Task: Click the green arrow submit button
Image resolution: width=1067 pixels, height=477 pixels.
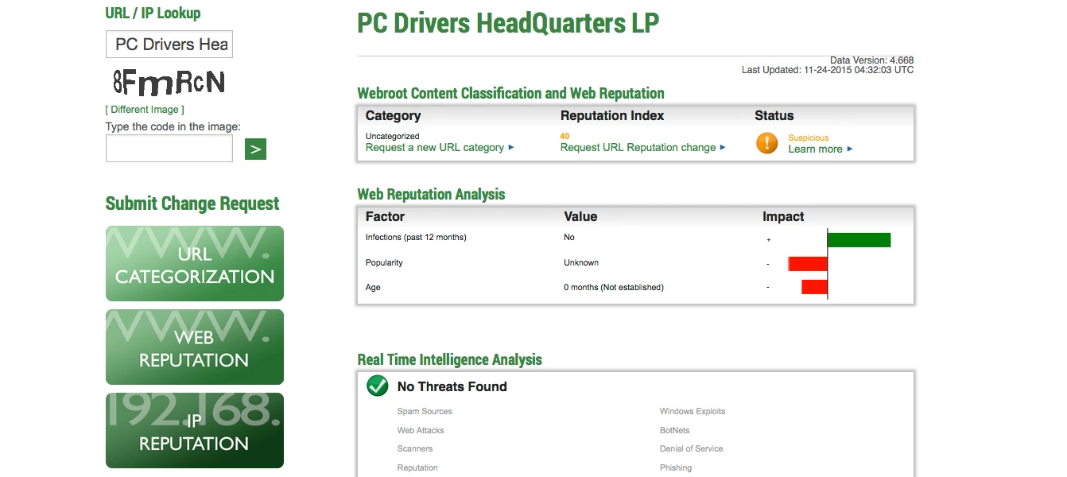Action: coord(255,149)
